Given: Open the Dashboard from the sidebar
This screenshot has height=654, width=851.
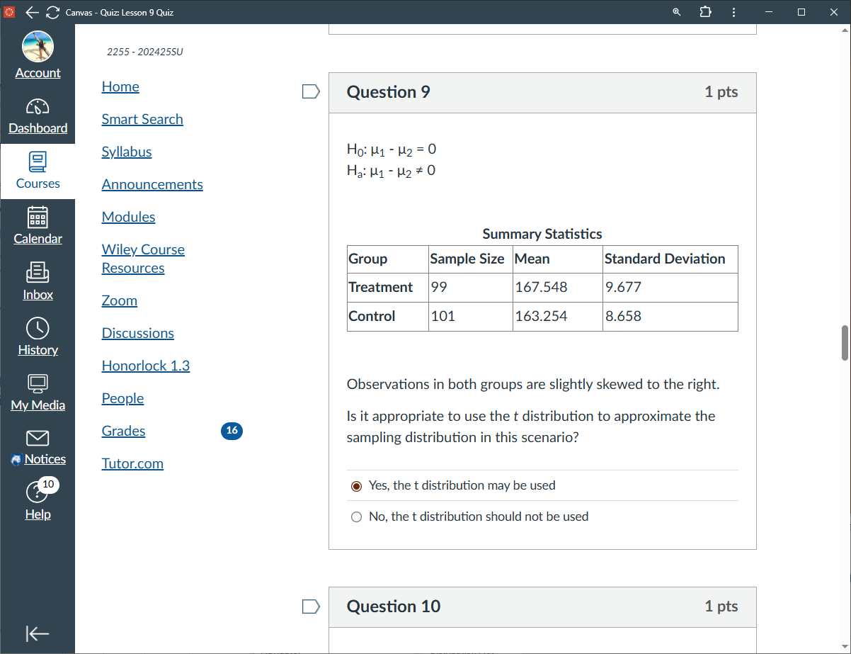Looking at the screenshot, I should pos(38,117).
